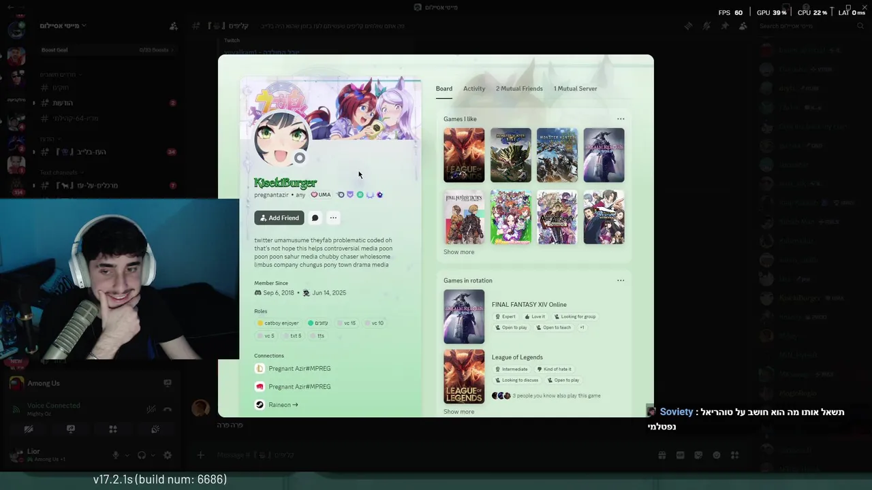
Task: Toggle microphone mute in user panel
Action: coord(116,455)
